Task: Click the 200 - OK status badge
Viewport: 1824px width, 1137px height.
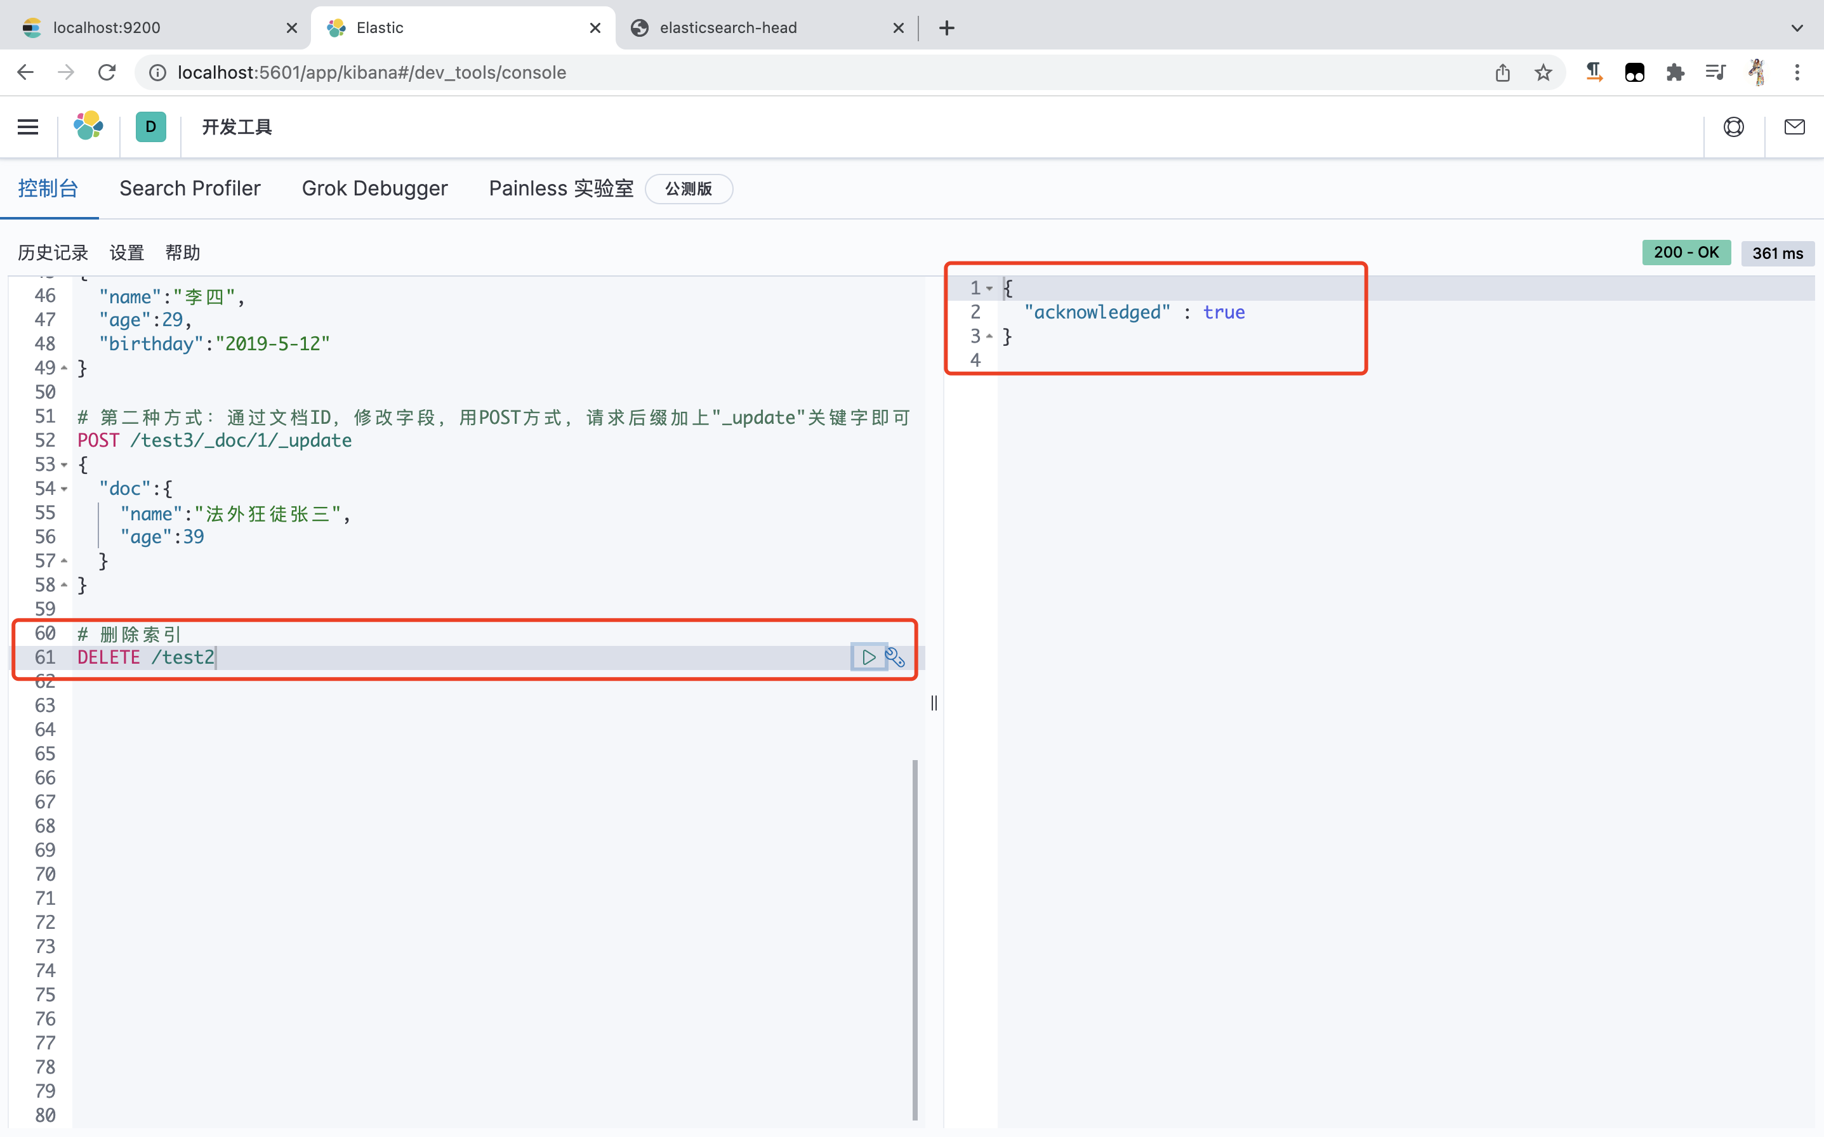Action: tap(1686, 253)
